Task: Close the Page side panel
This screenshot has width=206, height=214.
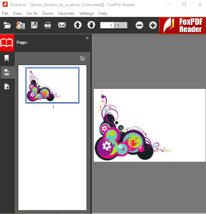Action: 87,38
